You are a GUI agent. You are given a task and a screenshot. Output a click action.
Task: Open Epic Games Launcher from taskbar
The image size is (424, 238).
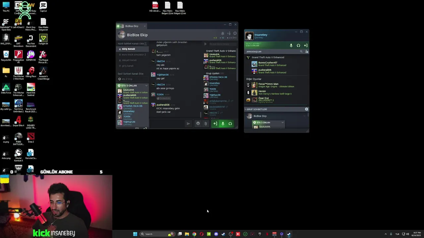[260, 234]
